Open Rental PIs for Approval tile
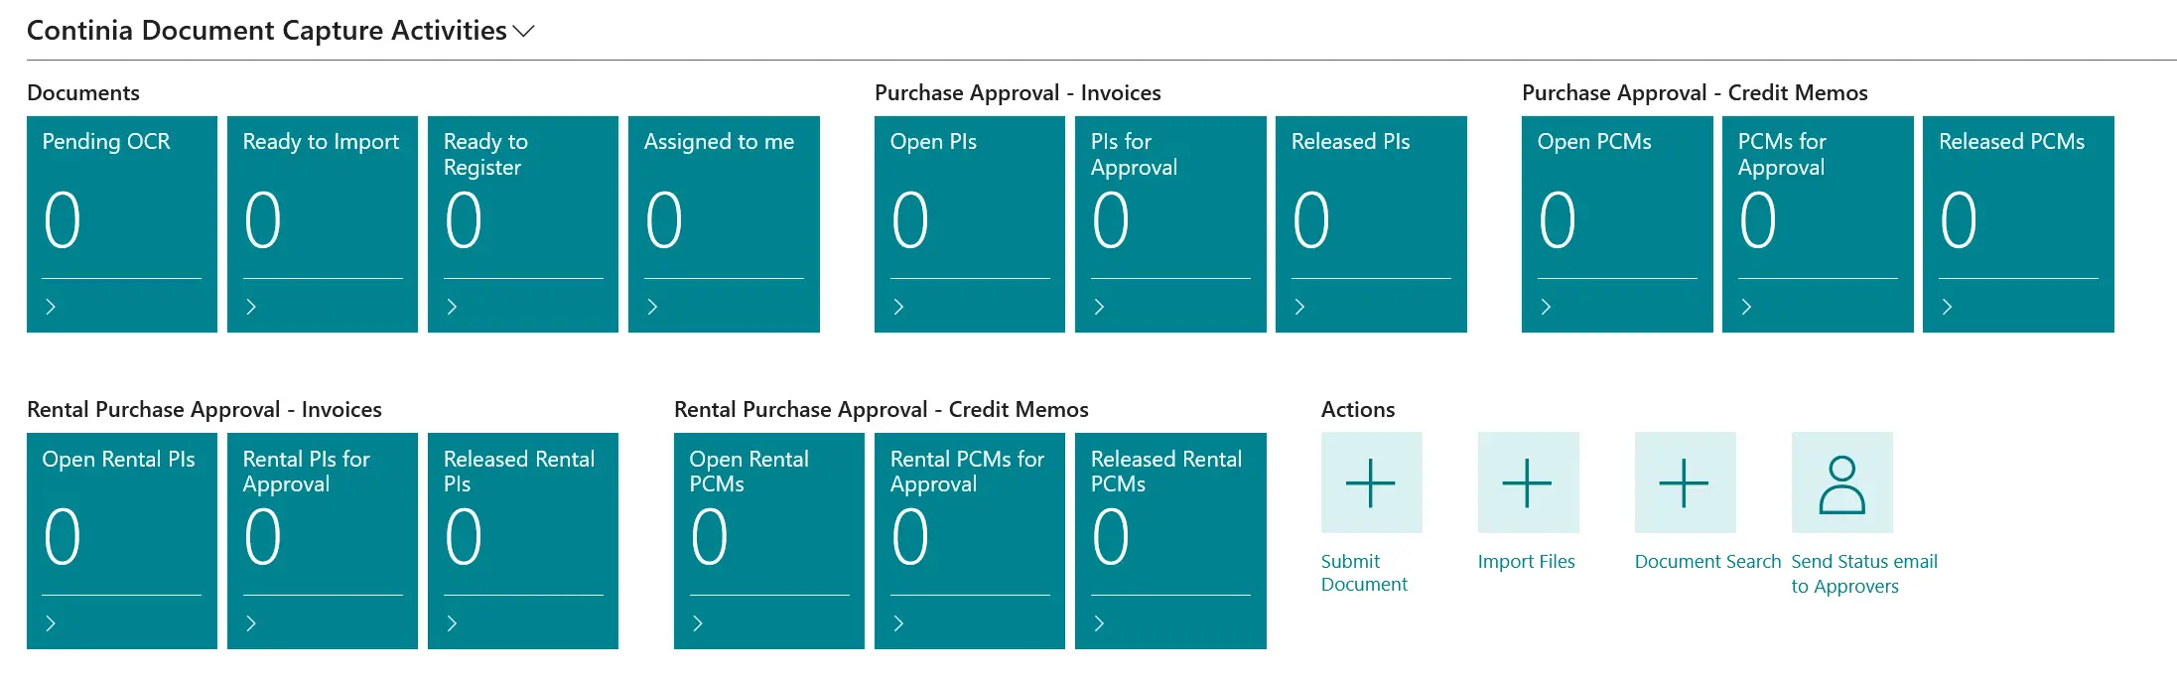Viewport: 2177px width, 684px height. coord(322,540)
